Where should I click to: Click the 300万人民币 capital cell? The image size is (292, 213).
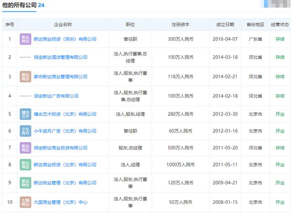tap(181, 39)
